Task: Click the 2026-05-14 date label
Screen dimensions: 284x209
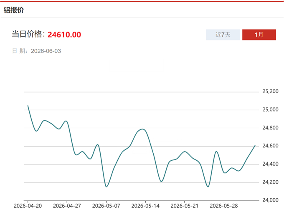Action: 145,206
